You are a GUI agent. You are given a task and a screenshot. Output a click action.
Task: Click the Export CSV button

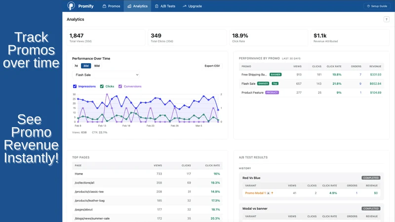212,66
